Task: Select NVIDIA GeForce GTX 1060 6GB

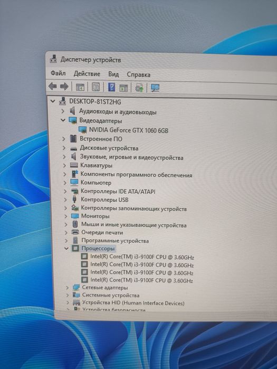Action: point(129,130)
